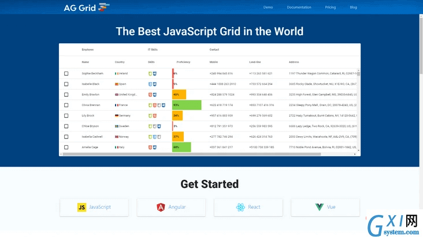Tick the Amelia Cage checkbox
The width and height of the screenshot is (423, 237).
click(66, 147)
